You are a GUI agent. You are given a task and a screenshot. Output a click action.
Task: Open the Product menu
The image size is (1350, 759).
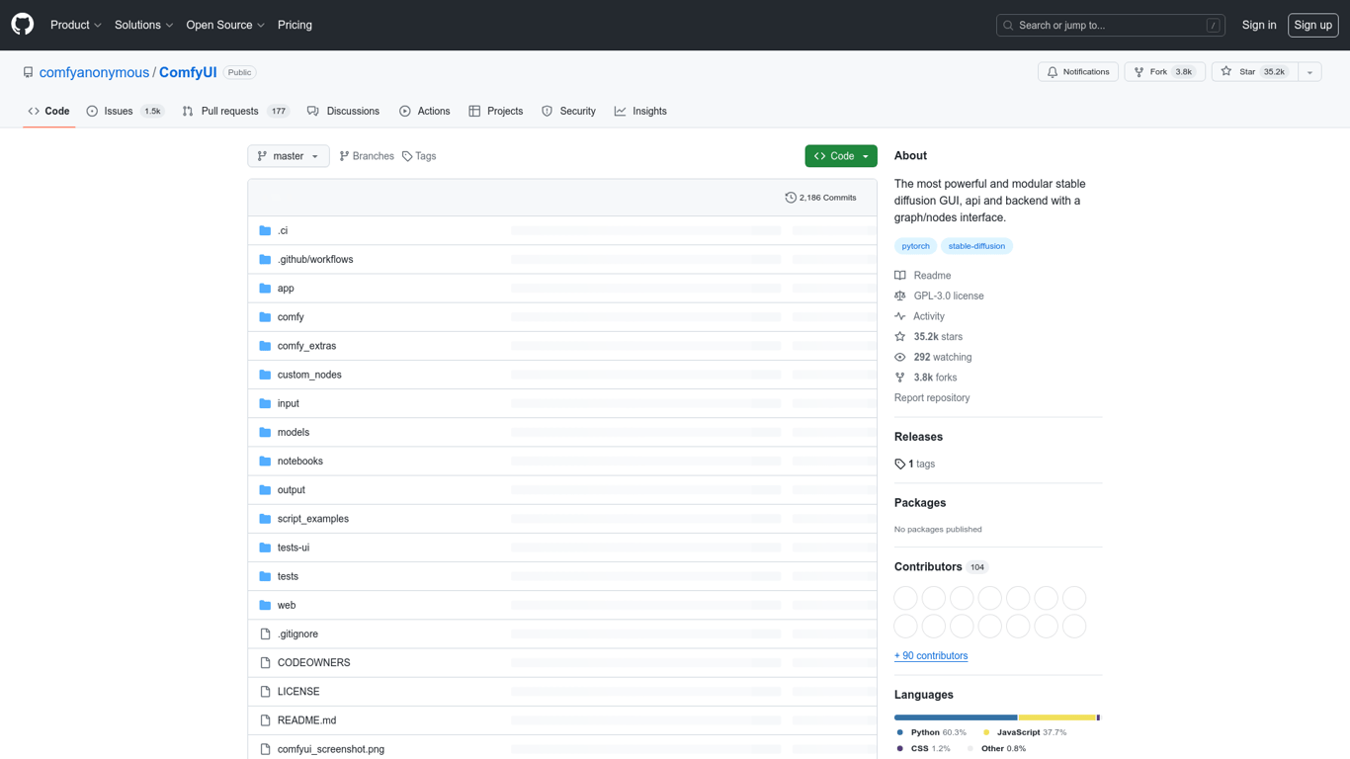pos(76,25)
